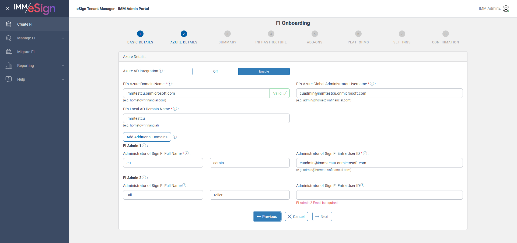Click the Create FI bank icon
The height and width of the screenshot is (243, 517).
[9, 24]
